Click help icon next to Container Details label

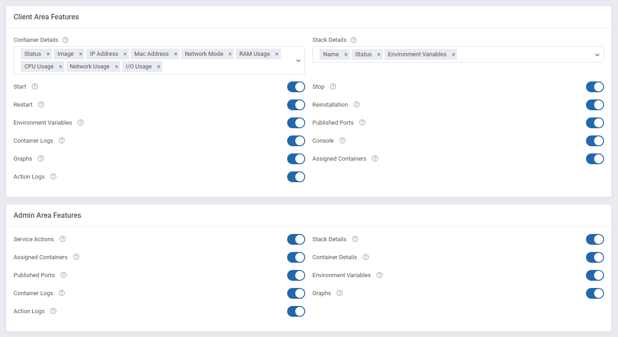tap(65, 40)
